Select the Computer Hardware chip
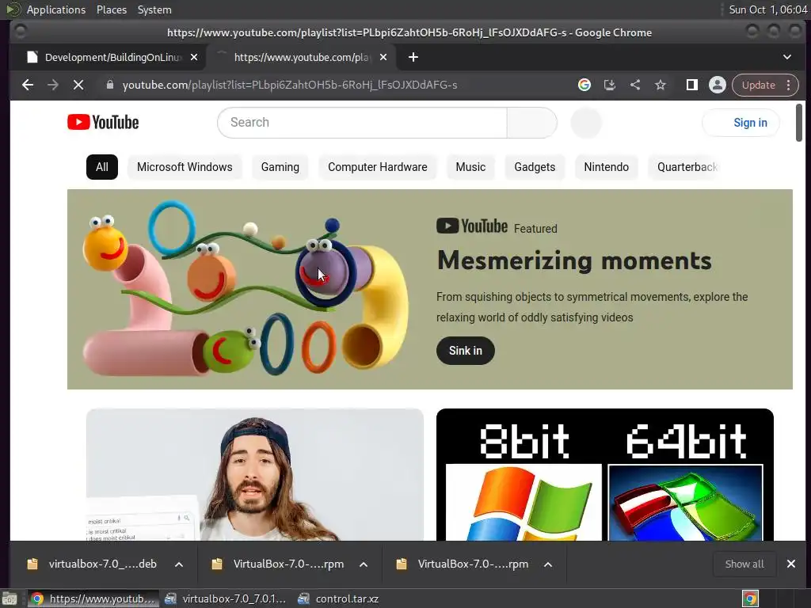Image resolution: width=811 pixels, height=608 pixels. click(x=378, y=167)
